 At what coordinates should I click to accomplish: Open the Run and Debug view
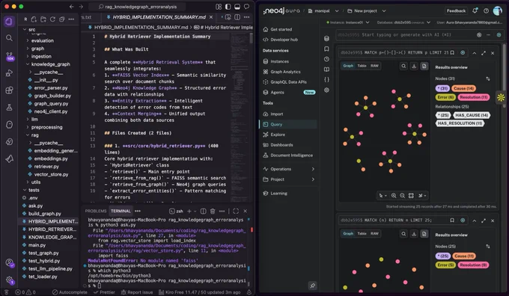[9, 73]
